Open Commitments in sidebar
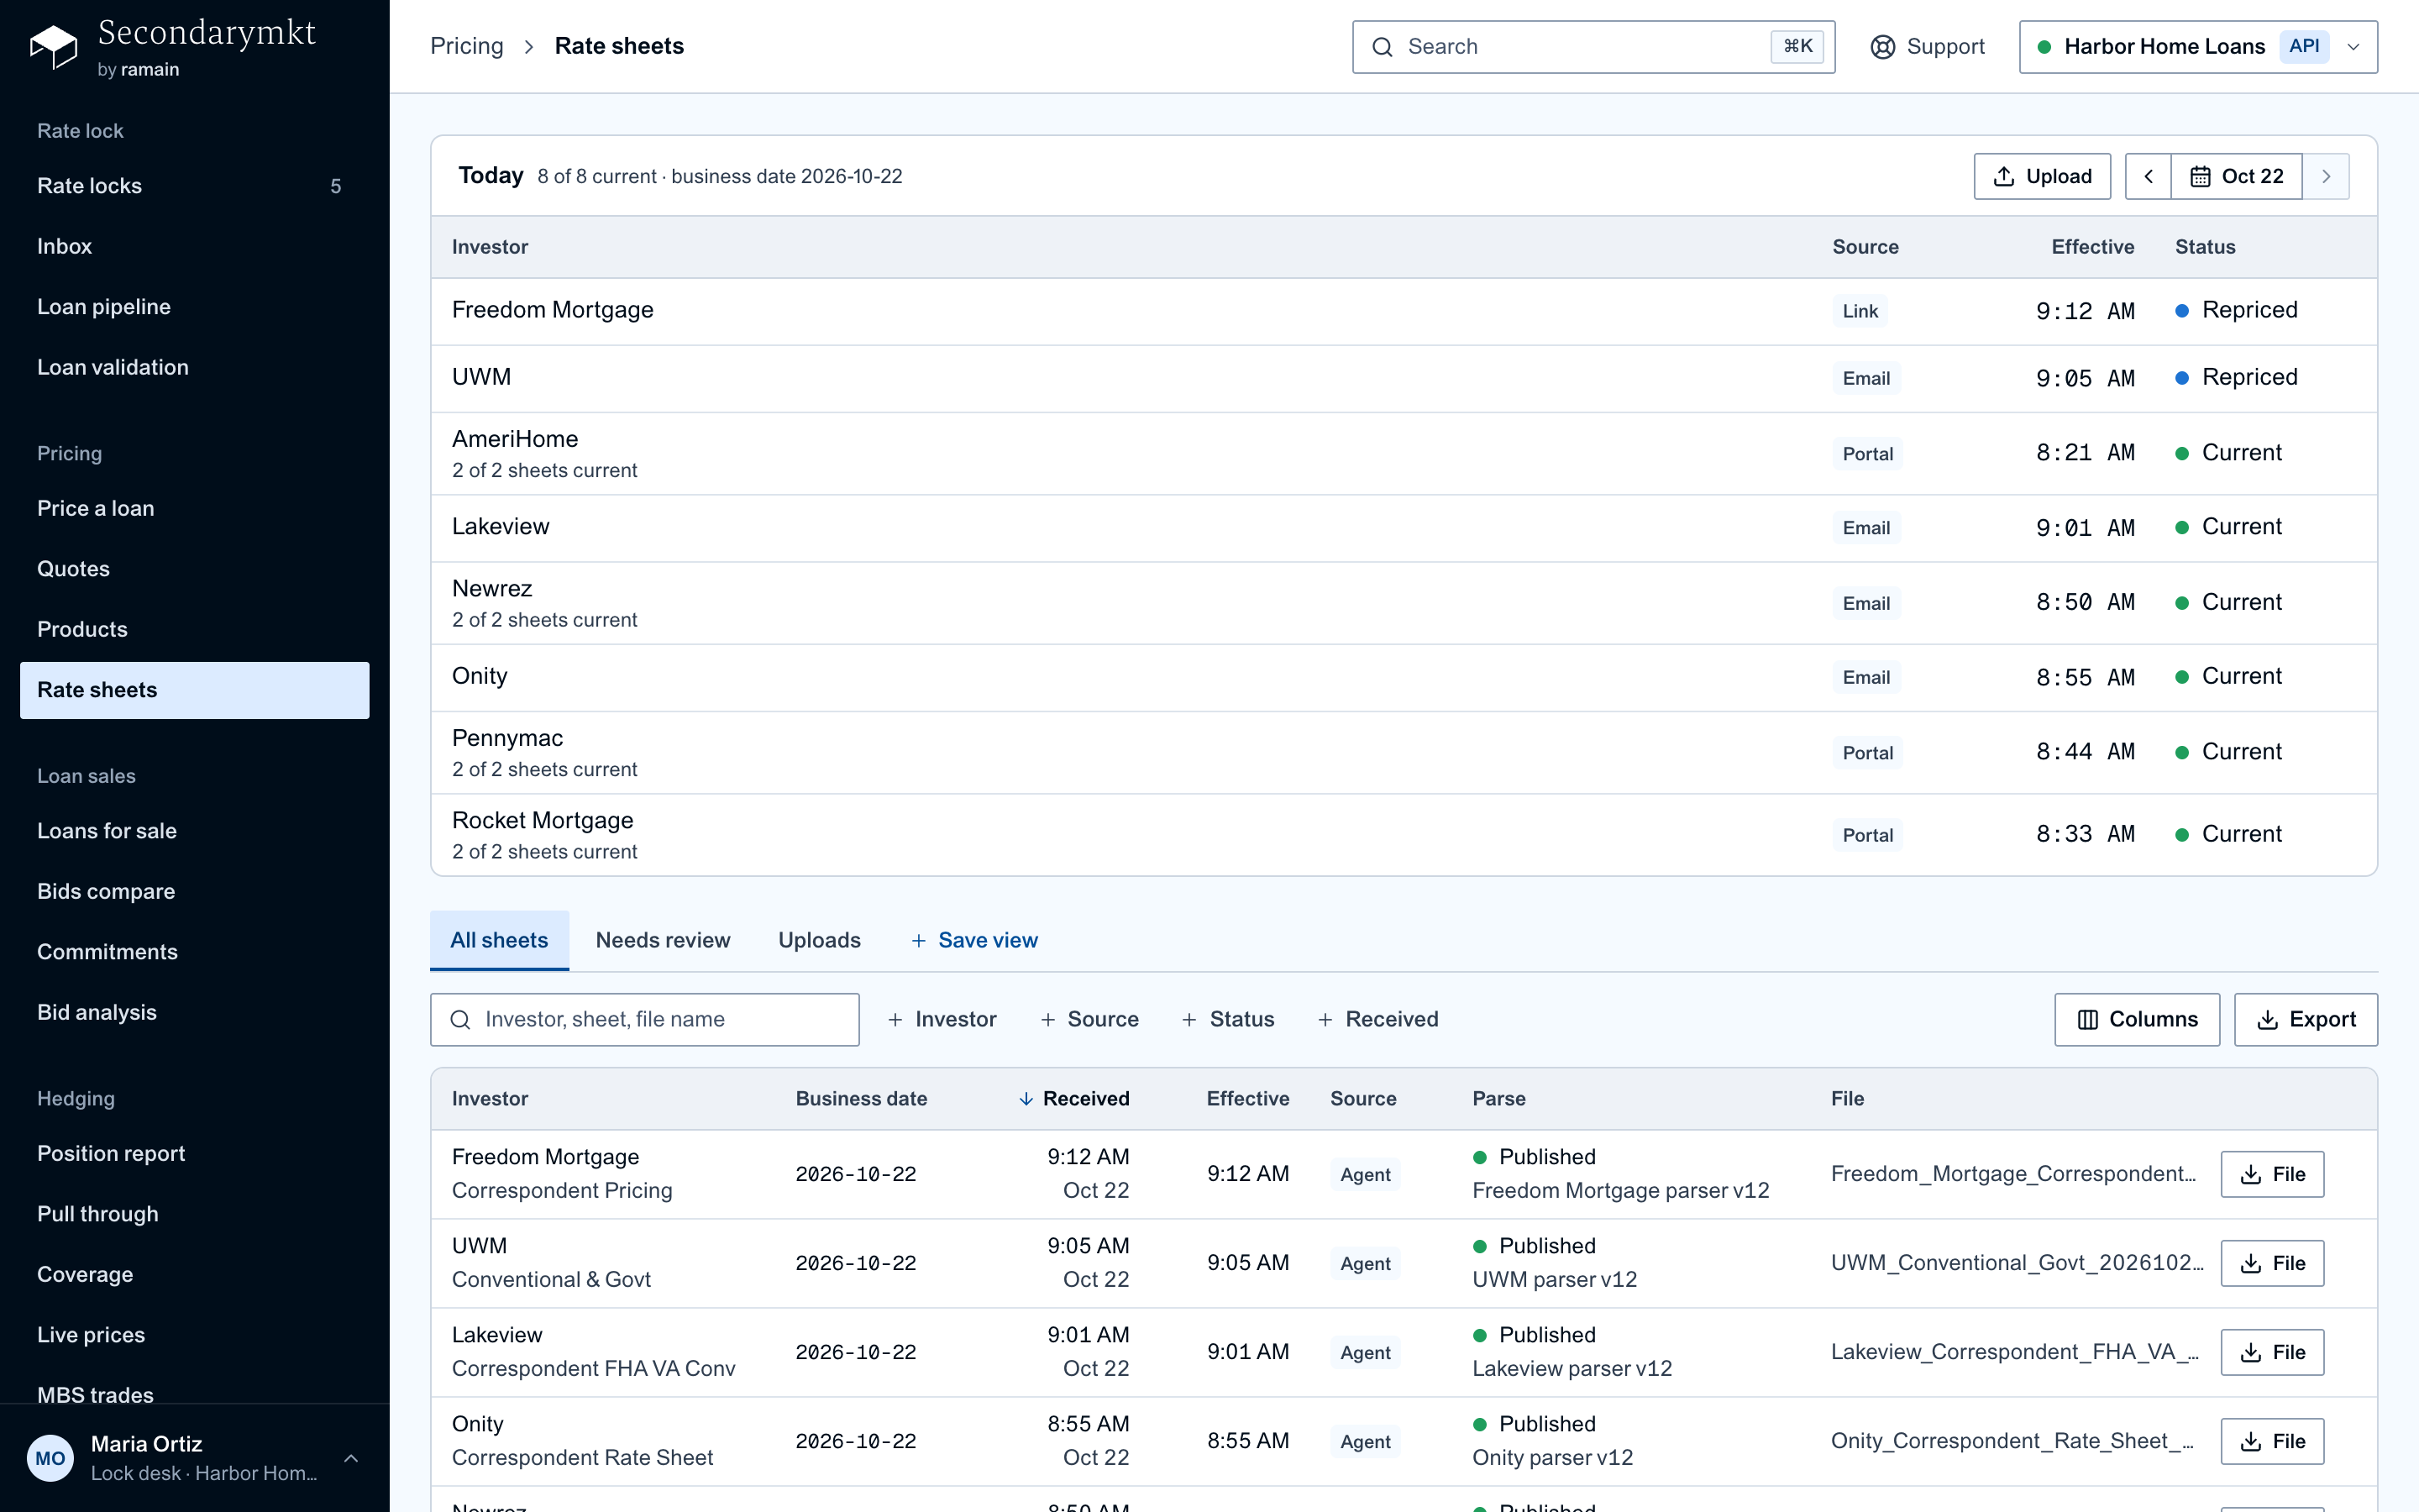This screenshot has width=2419, height=1512. tap(195, 952)
